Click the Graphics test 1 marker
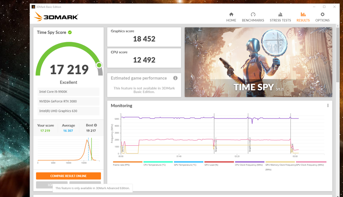The image size is (343, 197). tap(216, 145)
